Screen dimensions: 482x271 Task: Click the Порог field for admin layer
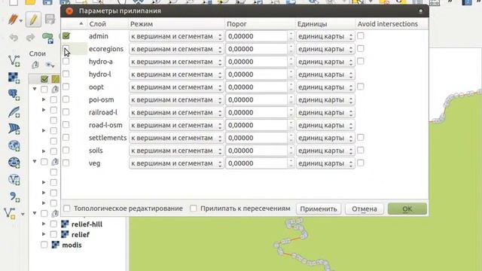click(x=257, y=36)
